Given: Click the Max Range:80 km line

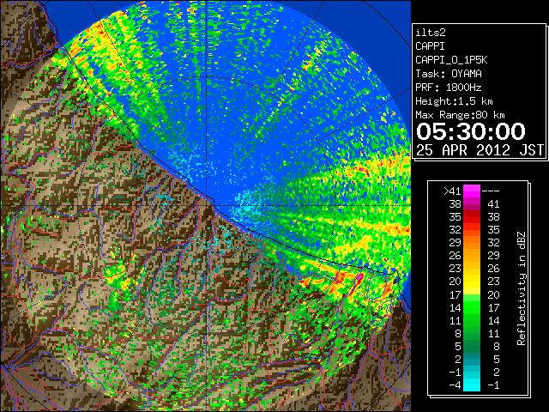Looking at the screenshot, I should (x=460, y=115).
